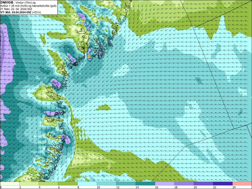Select the 12–14 m/s teal legend swatch
The image size is (252, 189).
126,183
